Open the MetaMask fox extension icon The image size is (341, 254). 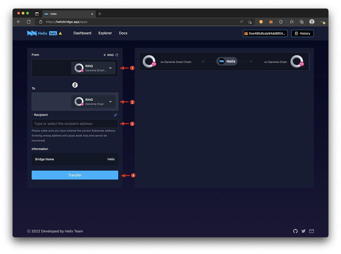point(271,22)
